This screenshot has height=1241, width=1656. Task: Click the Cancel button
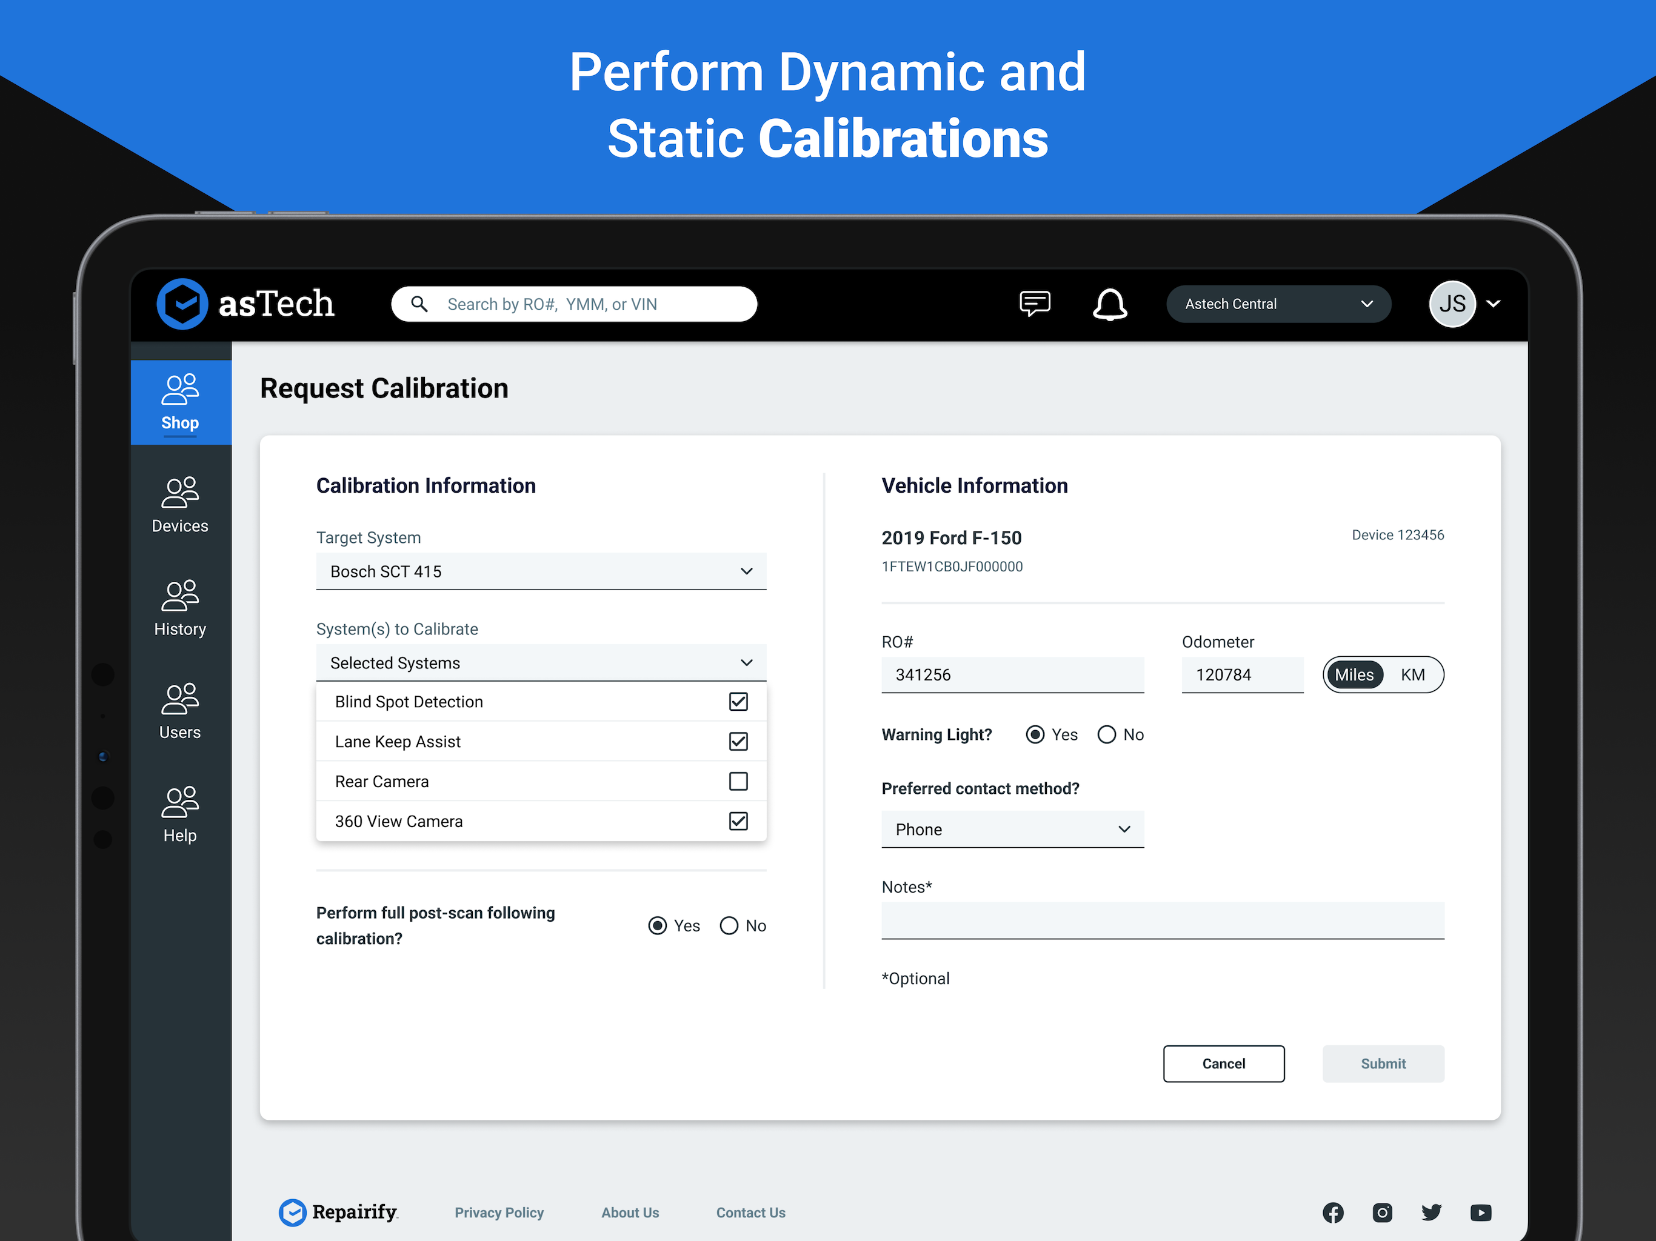pos(1223,1063)
